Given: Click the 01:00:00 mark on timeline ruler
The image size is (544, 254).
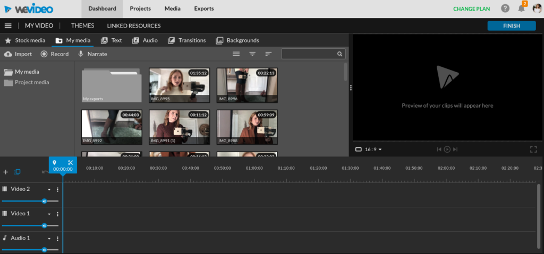Looking at the screenshot, I should 254,168.
